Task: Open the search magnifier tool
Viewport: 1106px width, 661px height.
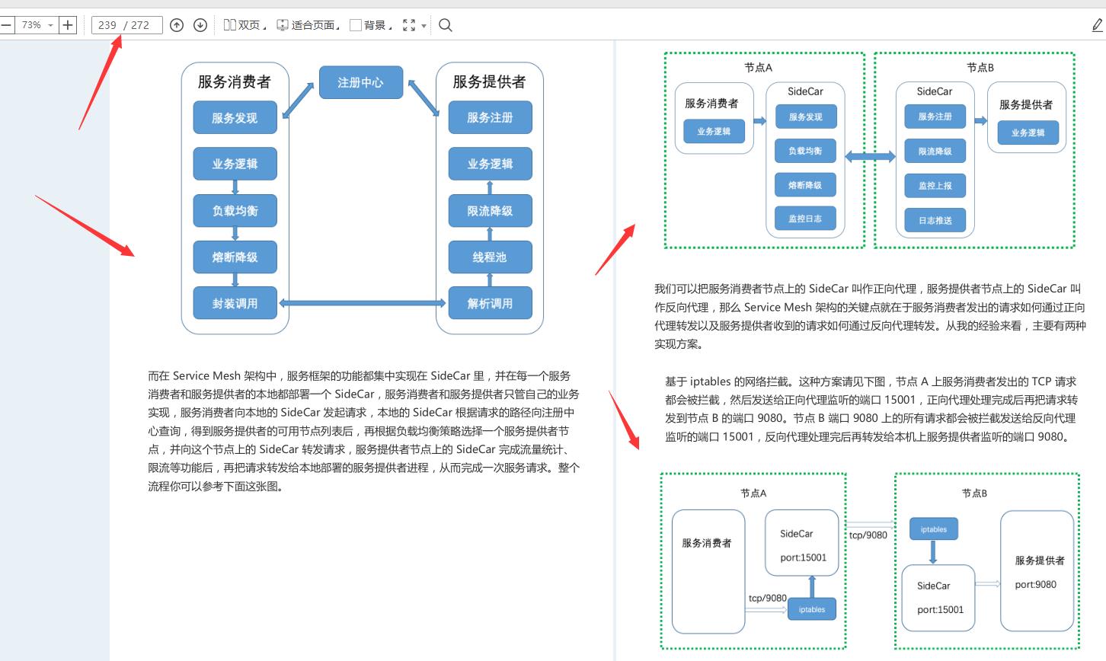Action: (446, 25)
